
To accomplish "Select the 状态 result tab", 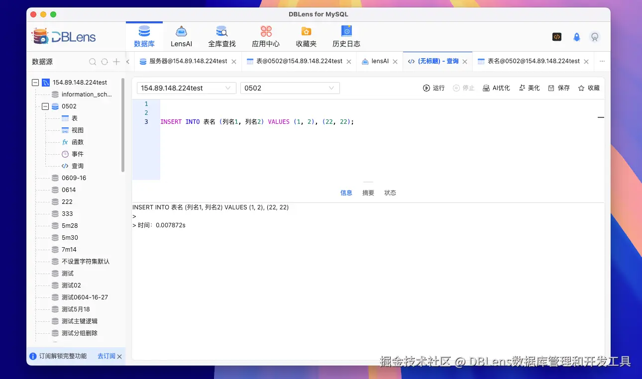I will [x=390, y=193].
